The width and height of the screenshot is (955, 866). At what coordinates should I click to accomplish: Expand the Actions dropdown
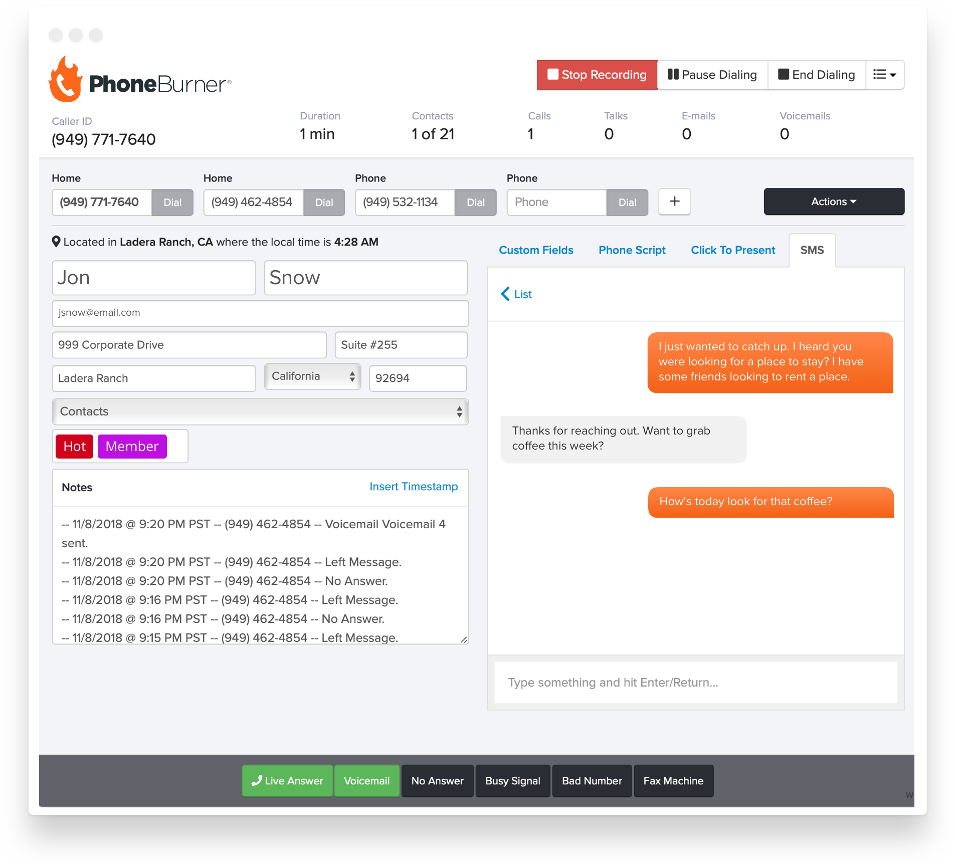(x=834, y=201)
